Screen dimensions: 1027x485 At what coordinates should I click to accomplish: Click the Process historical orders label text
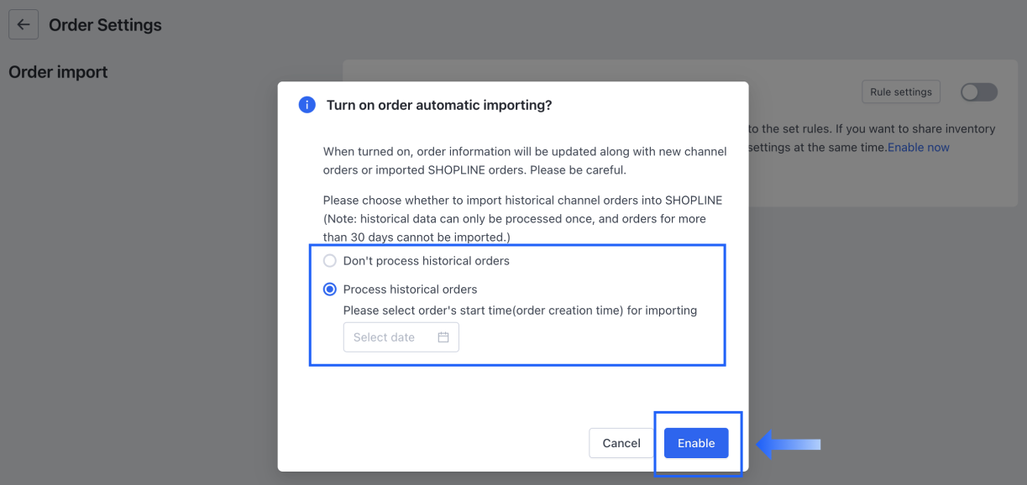pos(410,289)
